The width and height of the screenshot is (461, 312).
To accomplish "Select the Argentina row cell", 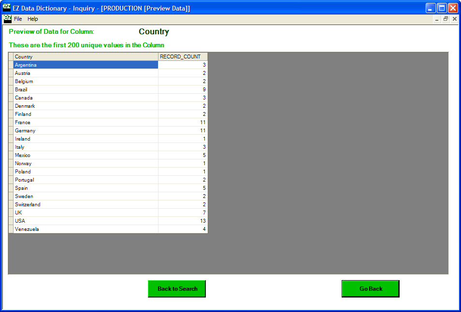I will 86,65.
